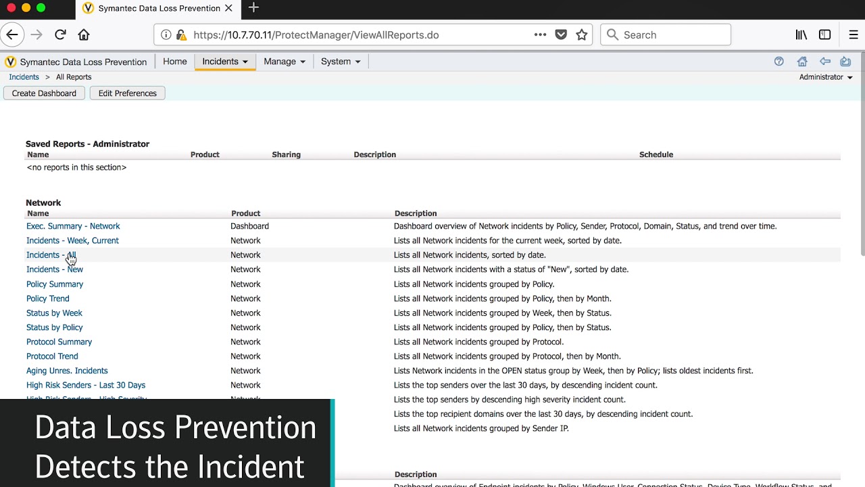Viewport: 865px width, 487px height.
Task: Open the Firefox hamburger menu
Action: point(853,34)
